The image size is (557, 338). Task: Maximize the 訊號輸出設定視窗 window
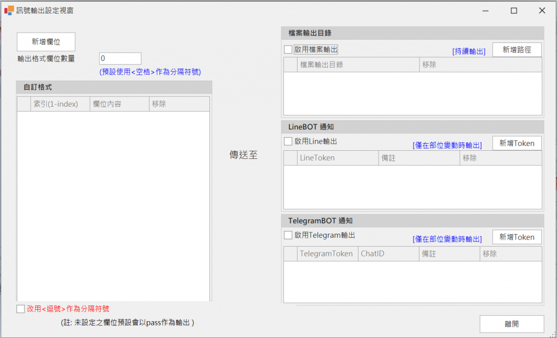click(x=513, y=10)
